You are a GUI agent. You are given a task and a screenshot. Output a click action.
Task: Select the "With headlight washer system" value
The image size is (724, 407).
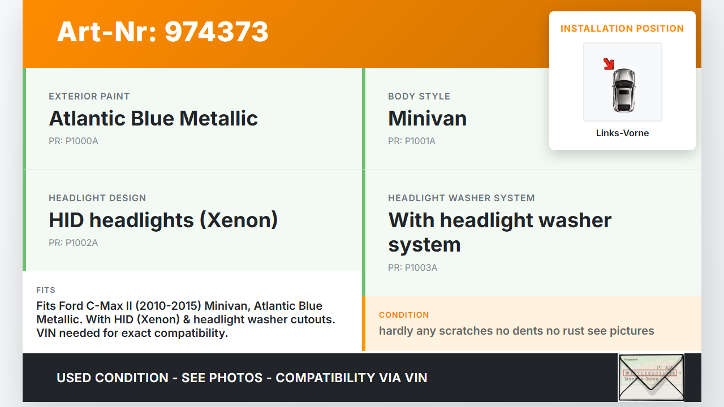coord(500,232)
